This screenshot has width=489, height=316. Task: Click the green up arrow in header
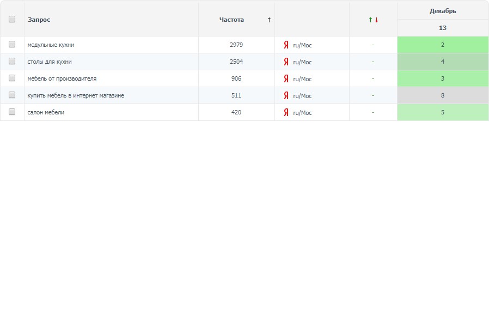click(x=370, y=20)
